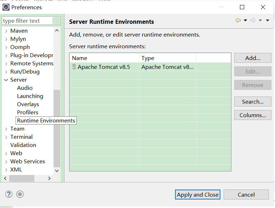Select the Validation preference page
The height and width of the screenshot is (208, 275).
(23, 145)
